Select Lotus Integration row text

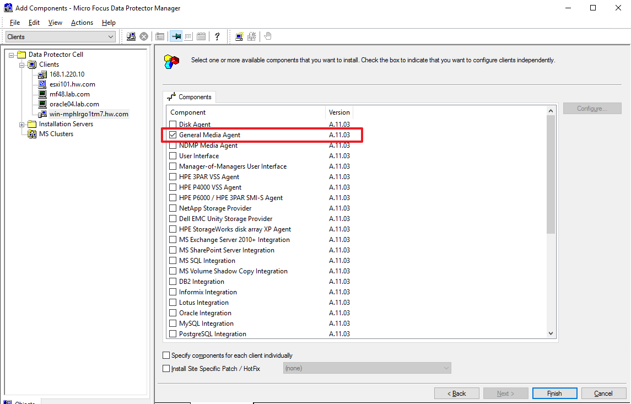pos(204,302)
